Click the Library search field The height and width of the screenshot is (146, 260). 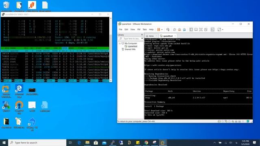pyautogui.click(x=130, y=39)
